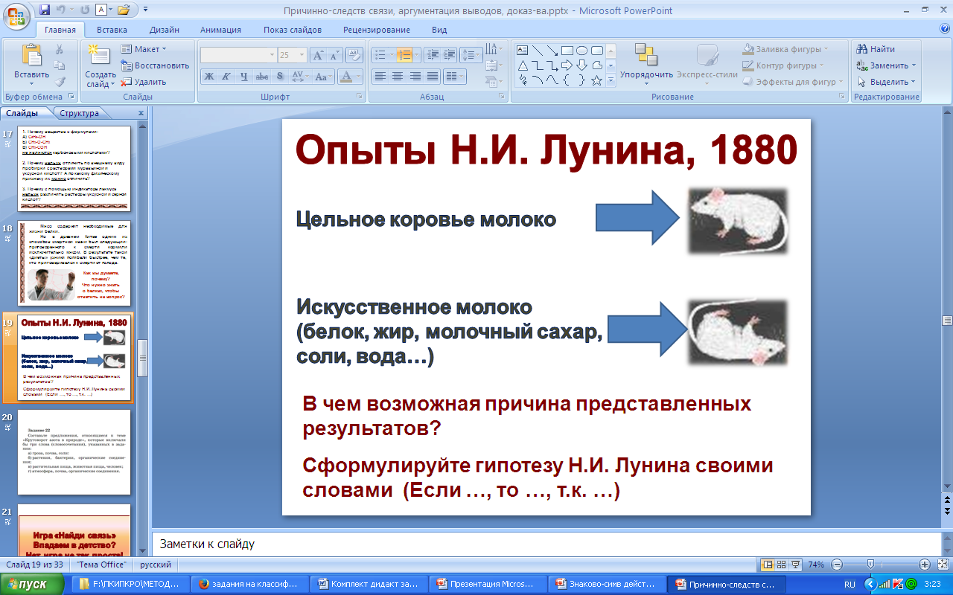Toggle text shadow S
This screenshot has height=595, width=953.
click(x=280, y=76)
